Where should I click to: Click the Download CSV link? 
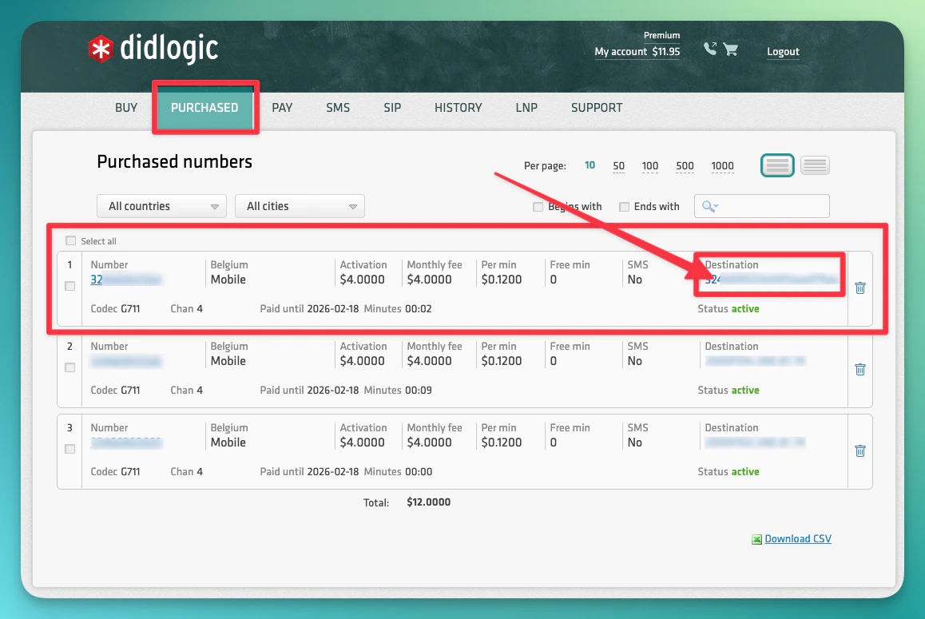coord(797,538)
